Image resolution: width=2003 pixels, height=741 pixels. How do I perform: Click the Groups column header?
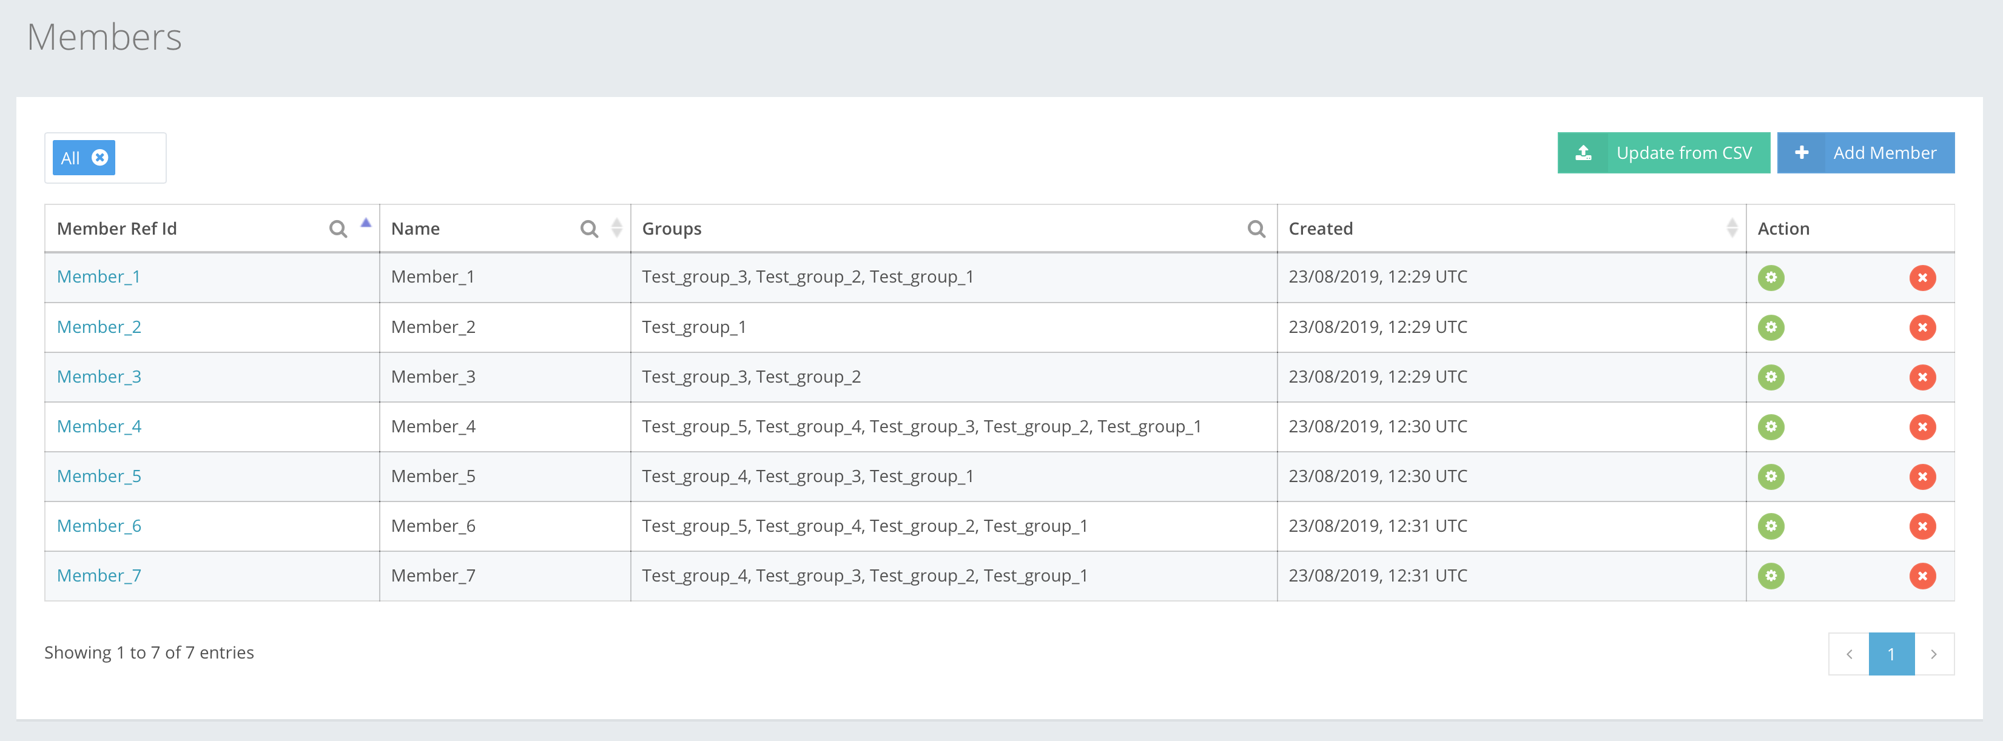pos(672,228)
